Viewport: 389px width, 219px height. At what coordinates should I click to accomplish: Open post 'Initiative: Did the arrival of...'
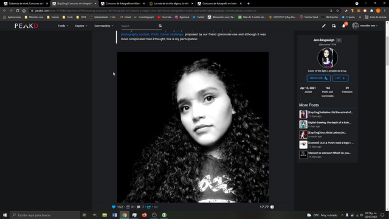coord(330,113)
